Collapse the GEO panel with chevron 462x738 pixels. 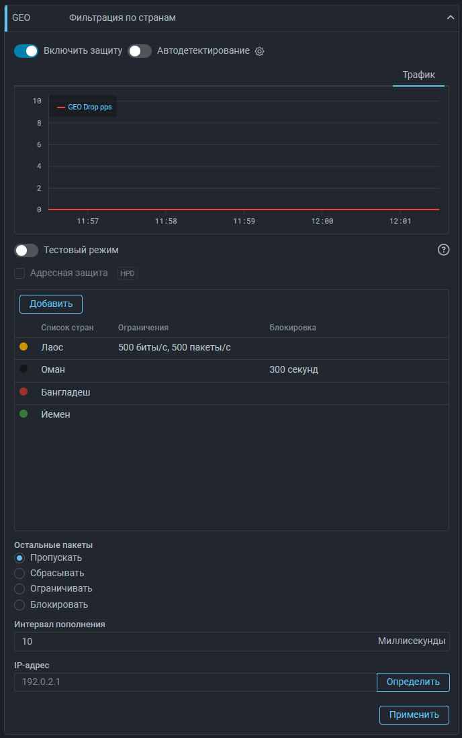tap(450, 18)
